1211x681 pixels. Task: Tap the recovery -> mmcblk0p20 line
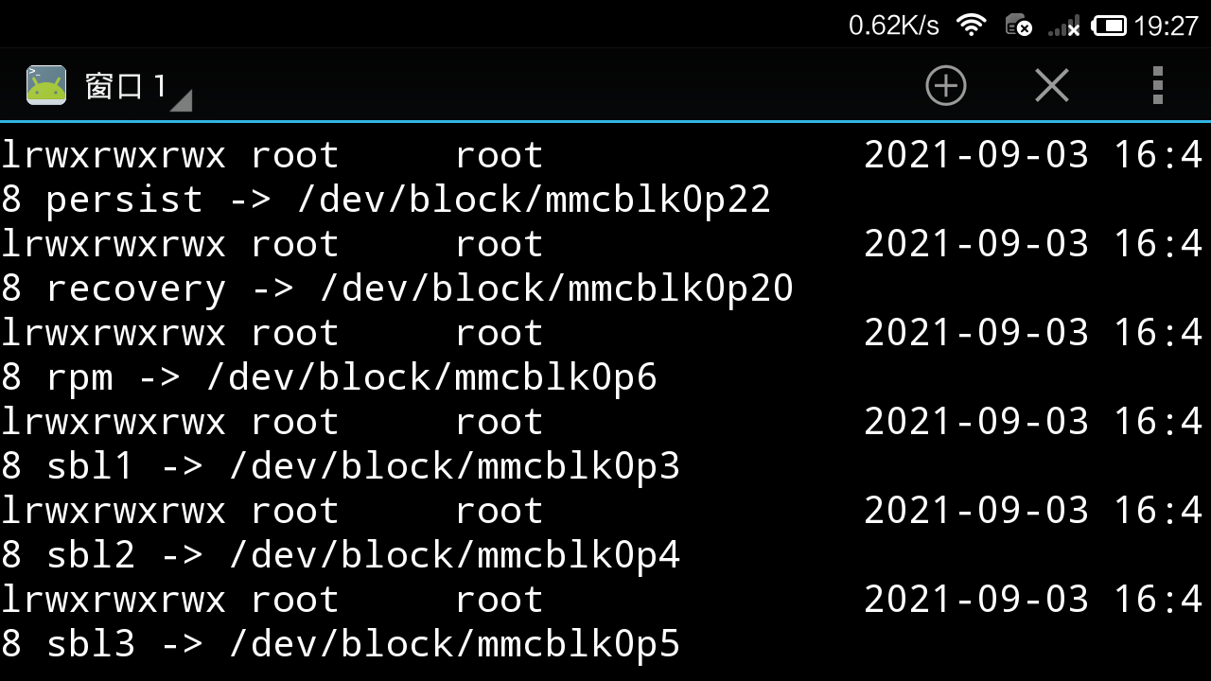[397, 288]
